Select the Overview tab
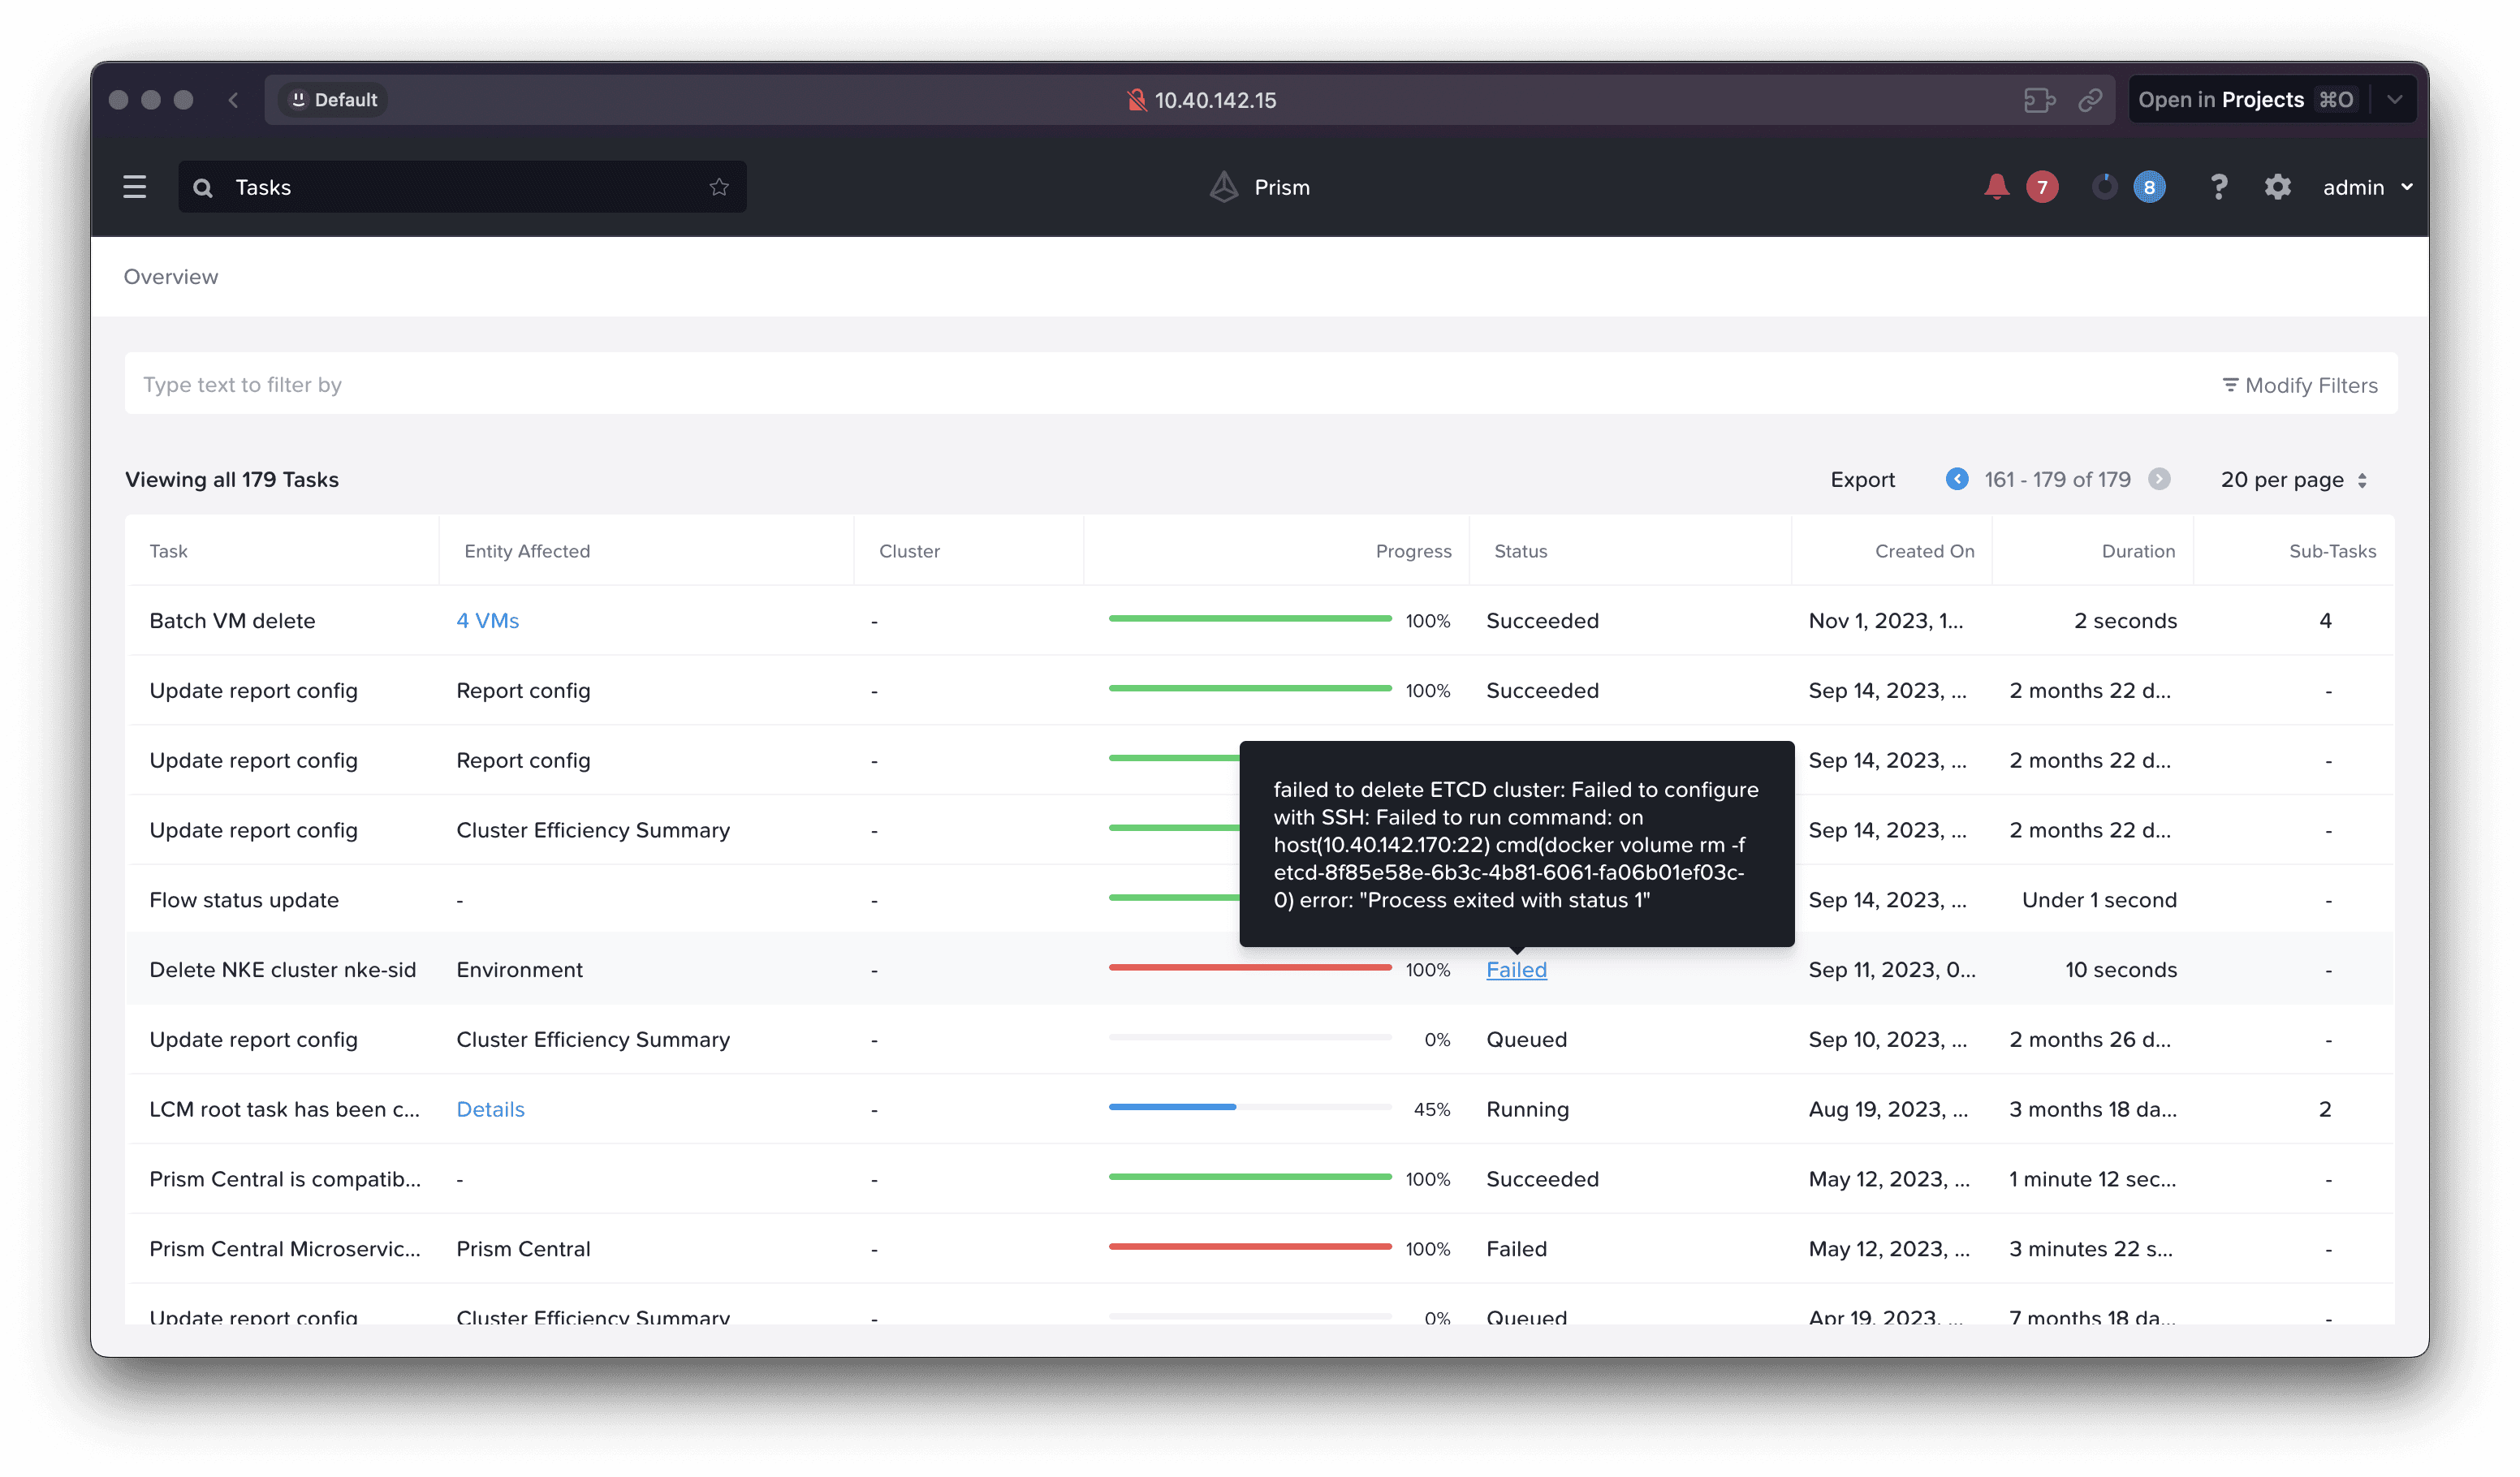 click(x=171, y=277)
